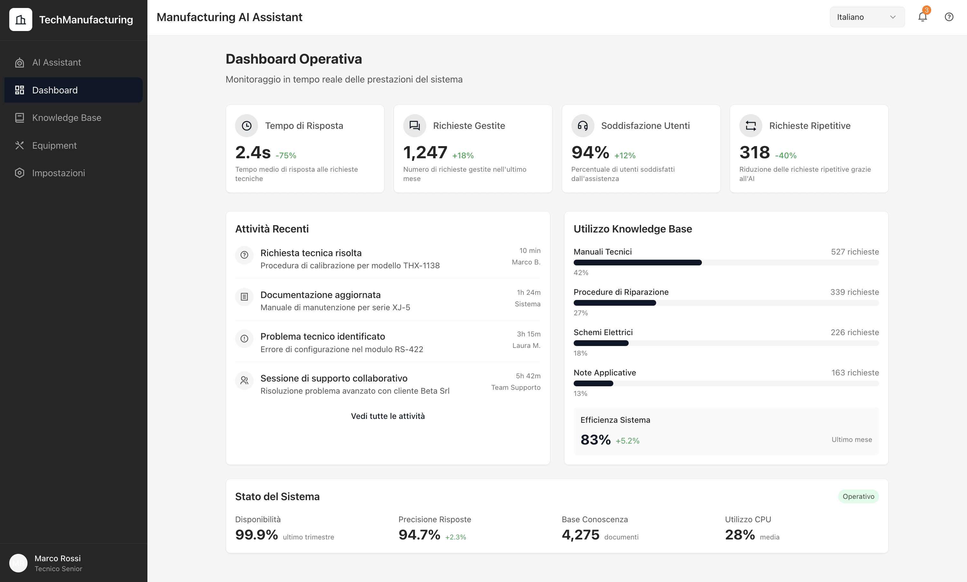Click Vedi tutte le attività button
Screen dimensions: 967x582
388,416
